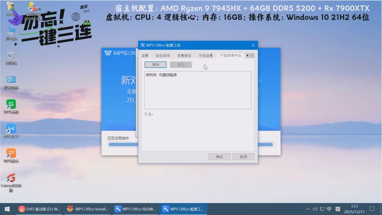Switch to the 升级设置 tab
382x215 pixels.
(206, 56)
